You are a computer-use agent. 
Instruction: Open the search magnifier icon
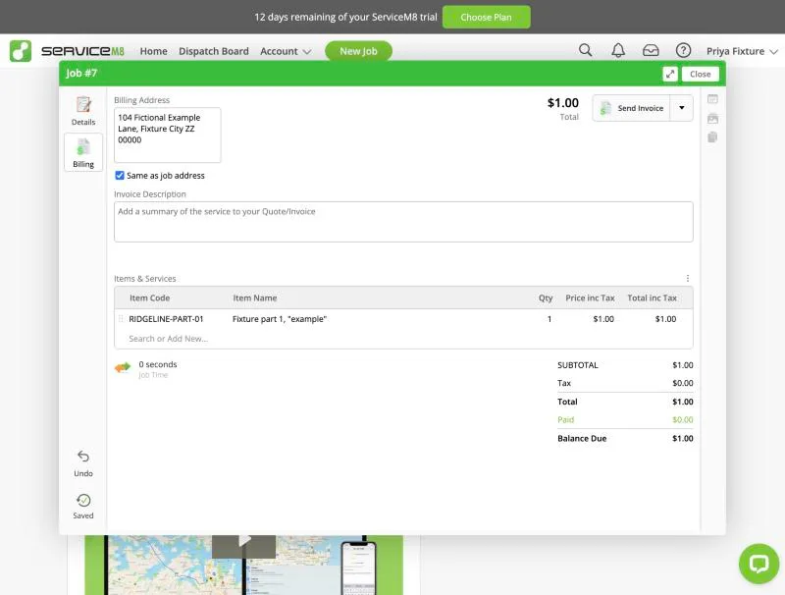585,50
